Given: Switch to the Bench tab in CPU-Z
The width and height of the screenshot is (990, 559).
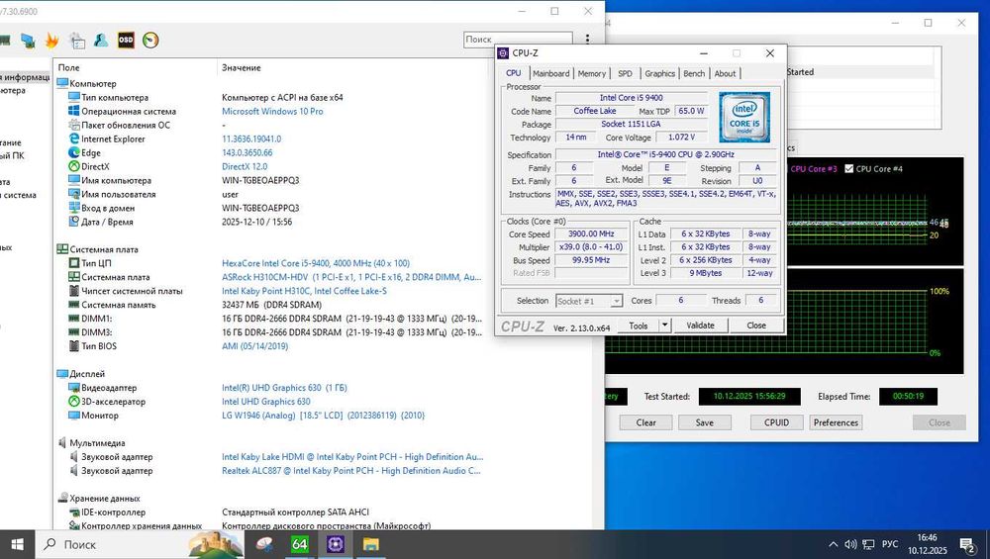Looking at the screenshot, I should (694, 73).
